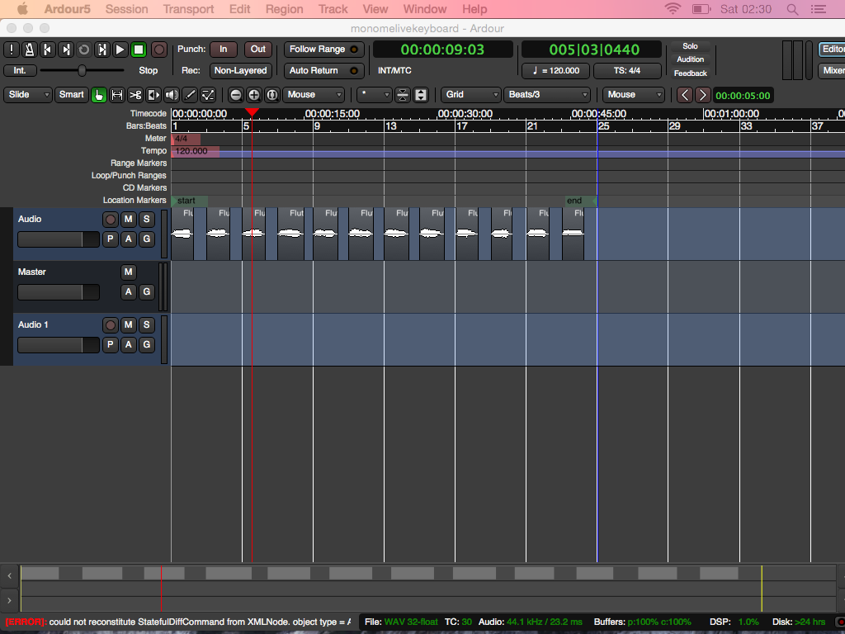The image size is (845, 634).
Task: Go to session end transport icon
Action: [x=66, y=50]
